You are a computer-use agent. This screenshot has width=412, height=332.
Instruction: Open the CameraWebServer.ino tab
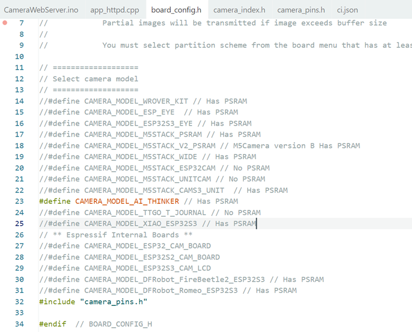[41, 10]
